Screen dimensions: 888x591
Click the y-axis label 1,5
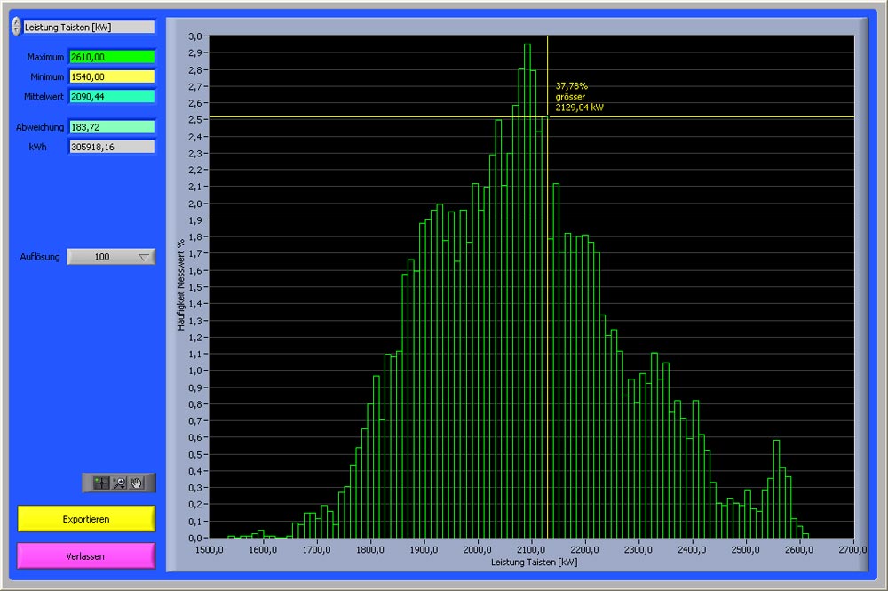click(x=194, y=287)
